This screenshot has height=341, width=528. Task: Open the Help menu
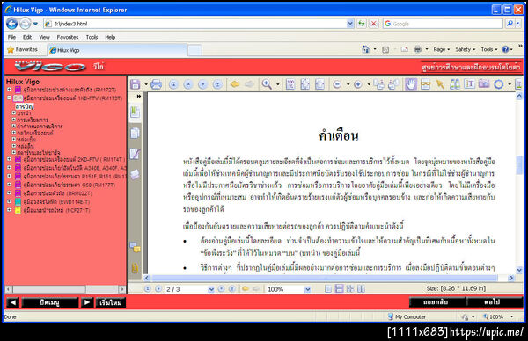(x=110, y=37)
